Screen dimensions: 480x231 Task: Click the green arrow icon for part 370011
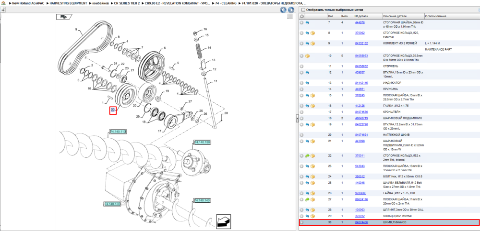(x=307, y=155)
